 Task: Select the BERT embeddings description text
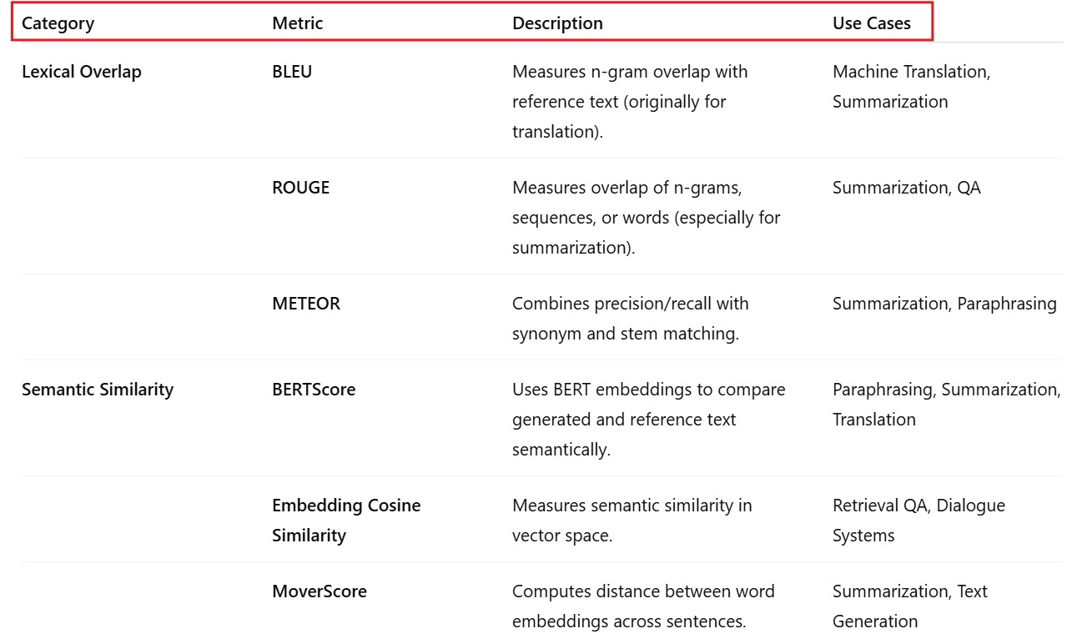tap(648, 420)
